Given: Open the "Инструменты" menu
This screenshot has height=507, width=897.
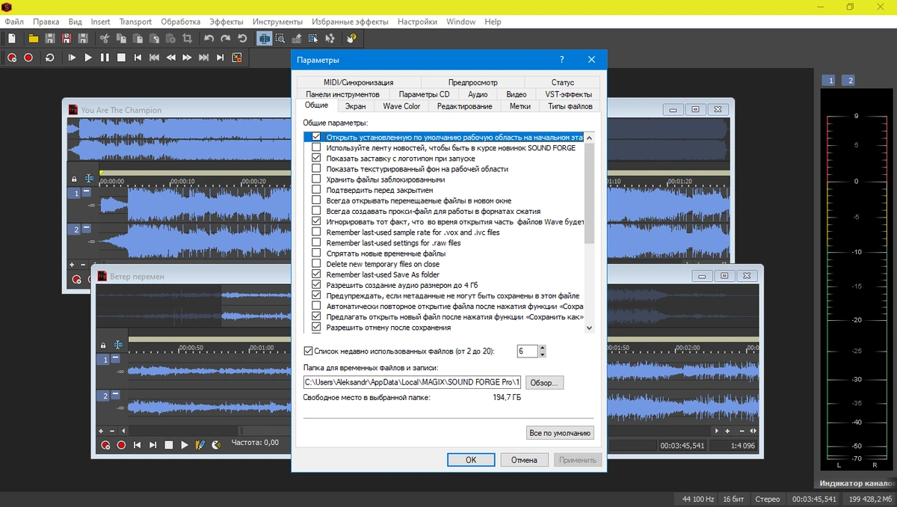Looking at the screenshot, I should tap(277, 22).
